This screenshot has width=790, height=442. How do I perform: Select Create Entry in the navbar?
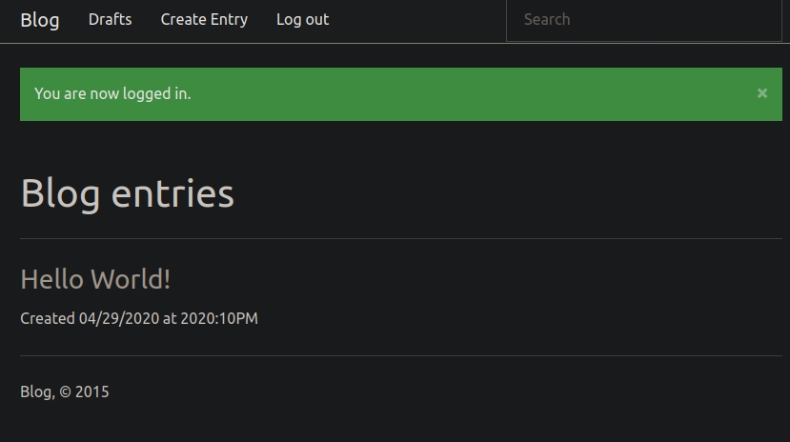tap(204, 19)
